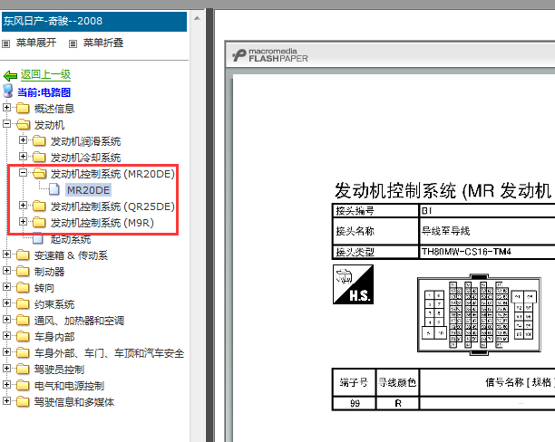Click the 车身内部 folder icon
This screenshot has width=555, height=442.
coord(23,336)
